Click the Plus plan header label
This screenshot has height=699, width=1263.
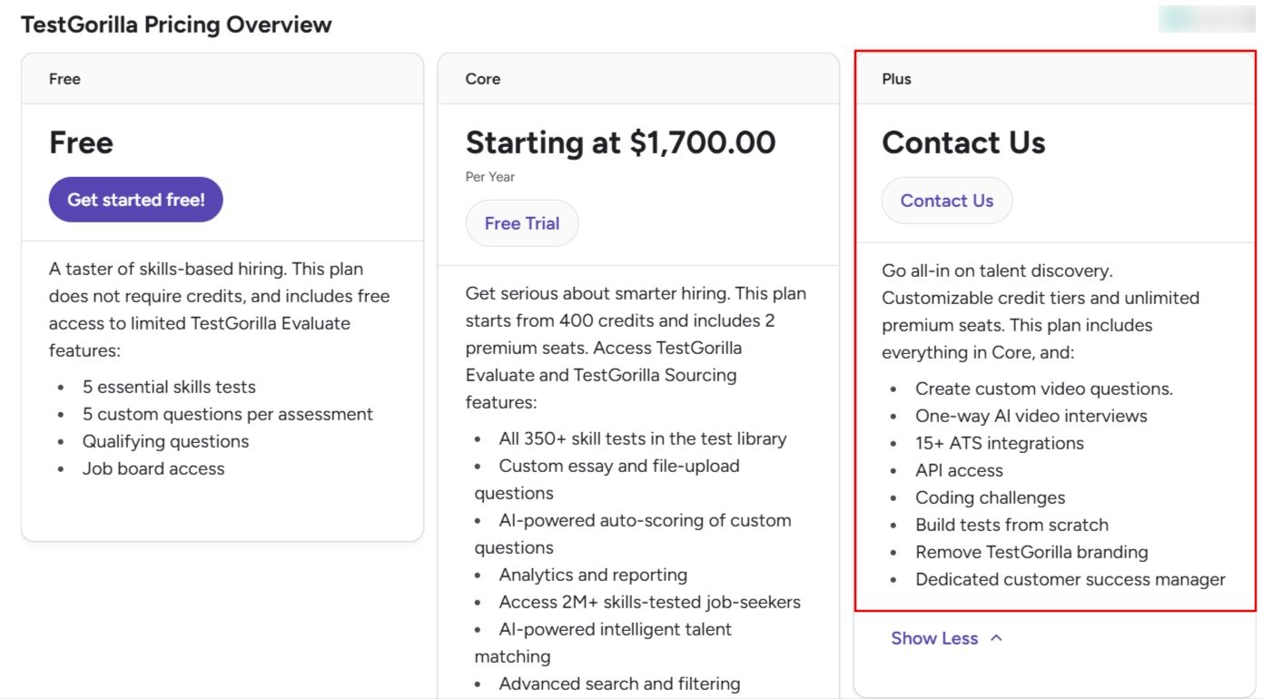click(896, 79)
